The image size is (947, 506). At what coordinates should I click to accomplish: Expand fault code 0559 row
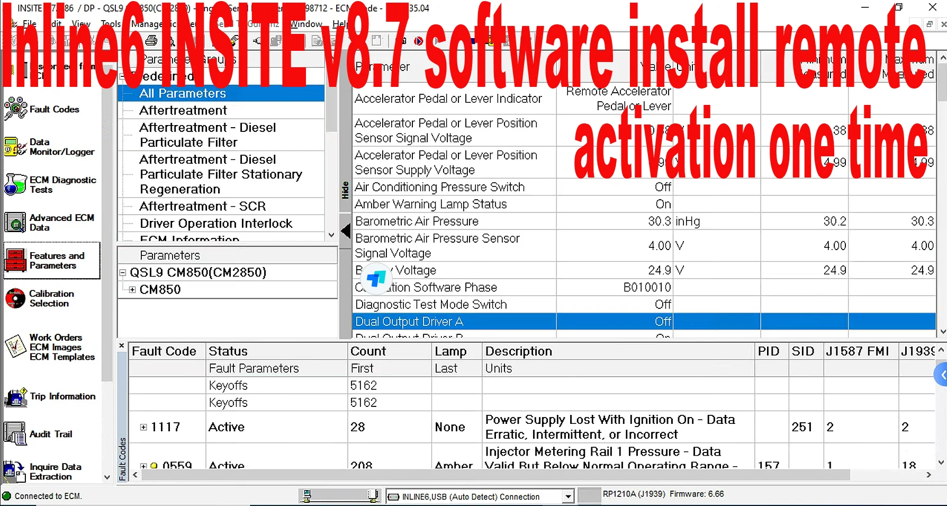point(143,466)
